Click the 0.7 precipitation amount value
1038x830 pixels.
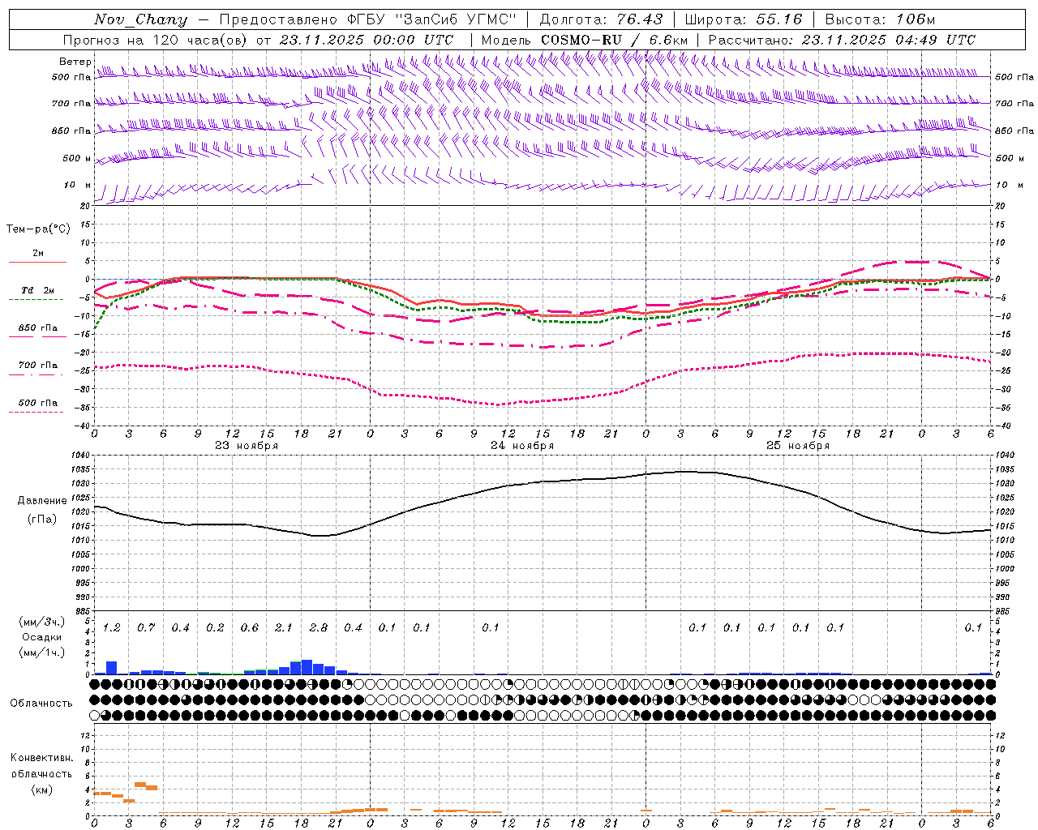[146, 627]
